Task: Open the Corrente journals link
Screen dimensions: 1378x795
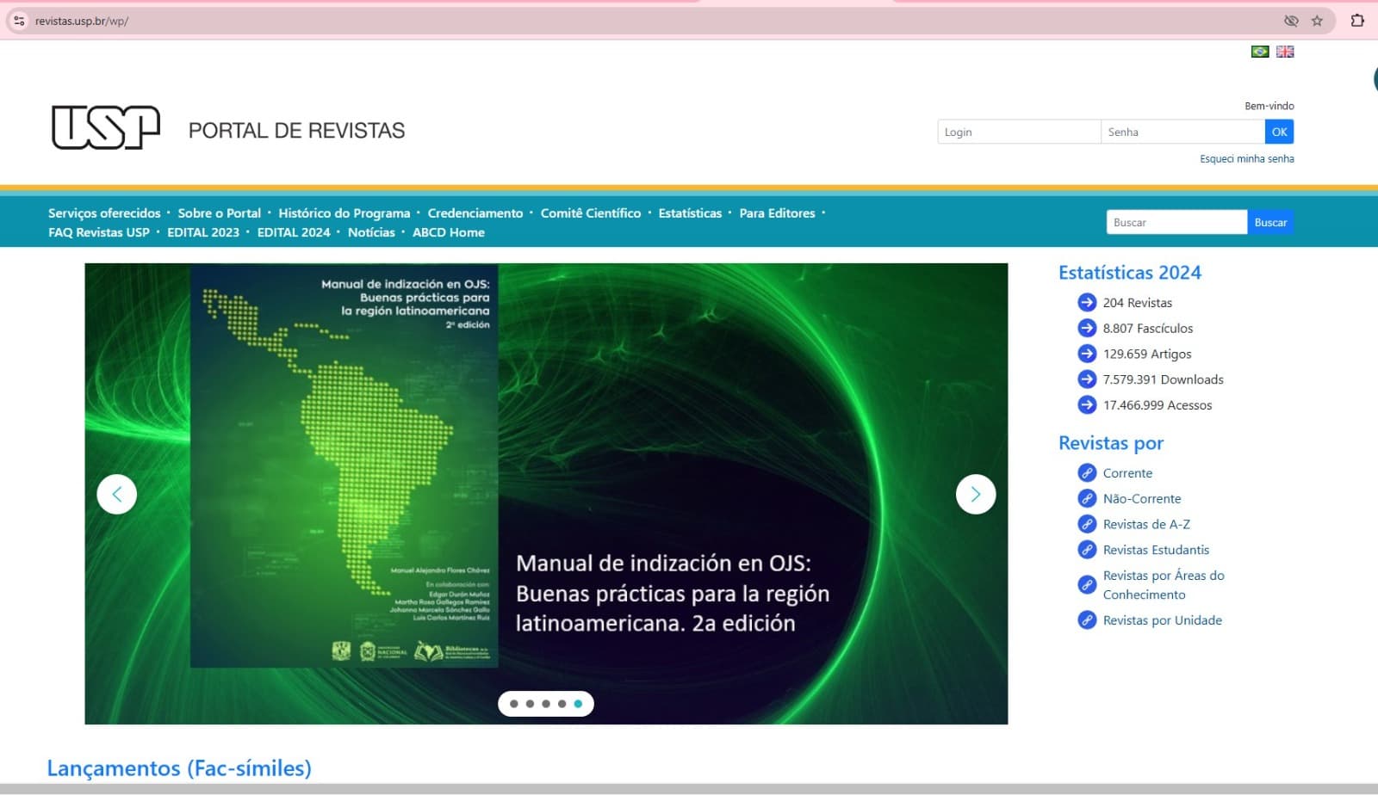Action: point(1127,473)
